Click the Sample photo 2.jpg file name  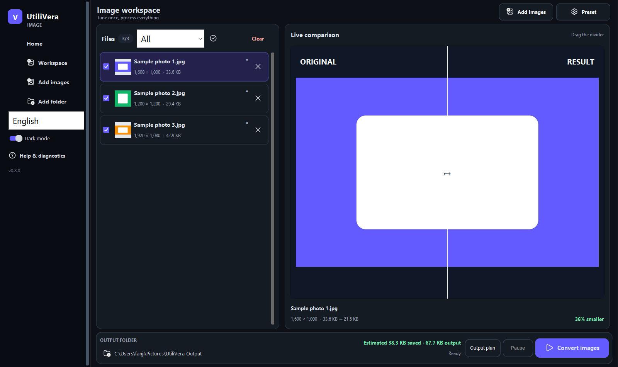[x=159, y=93]
